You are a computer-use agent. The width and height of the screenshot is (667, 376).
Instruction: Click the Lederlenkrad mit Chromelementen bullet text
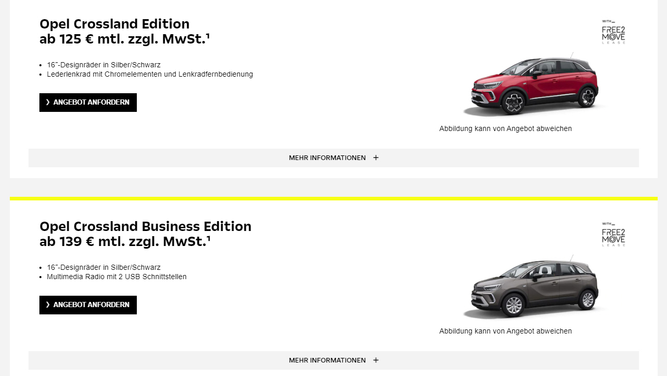pos(150,74)
